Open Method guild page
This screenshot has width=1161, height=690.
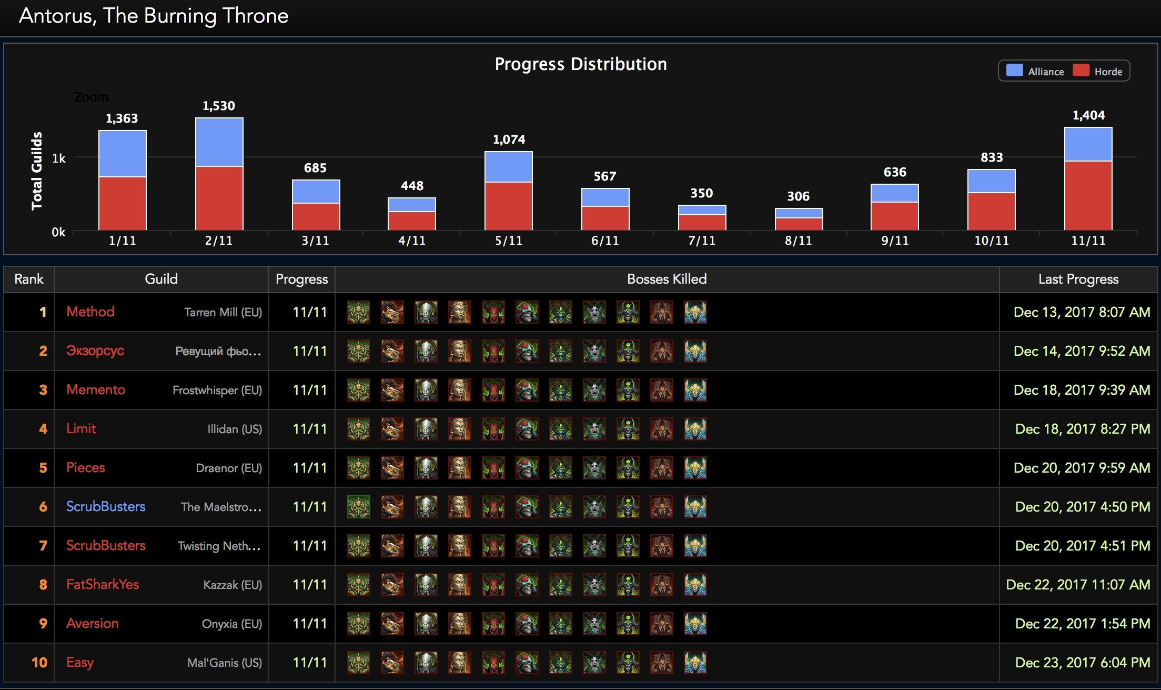point(90,312)
